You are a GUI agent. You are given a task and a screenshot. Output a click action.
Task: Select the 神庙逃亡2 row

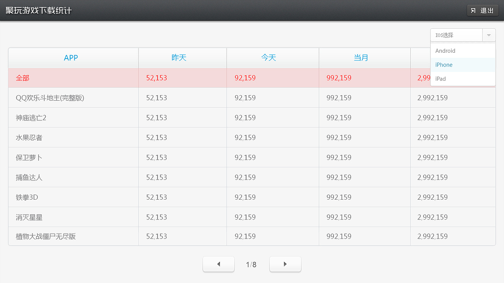point(252,118)
